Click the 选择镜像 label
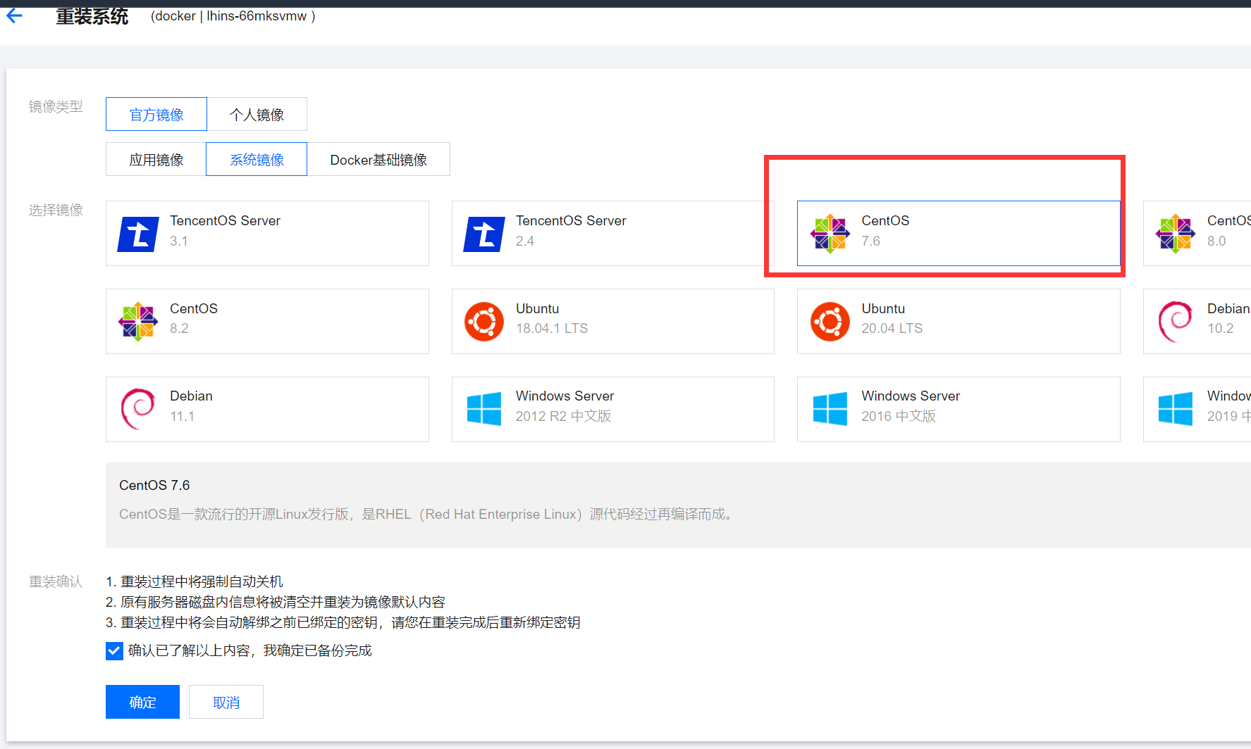 click(x=56, y=210)
